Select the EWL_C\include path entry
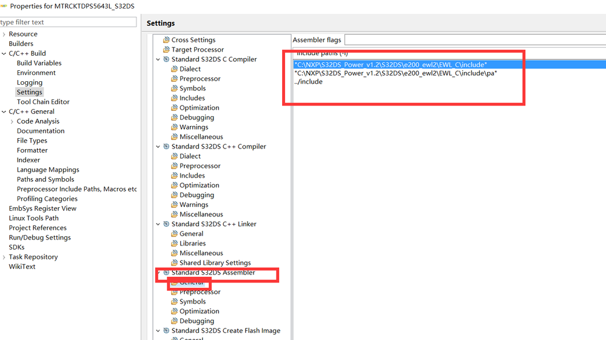The height and width of the screenshot is (340, 606). click(449, 64)
